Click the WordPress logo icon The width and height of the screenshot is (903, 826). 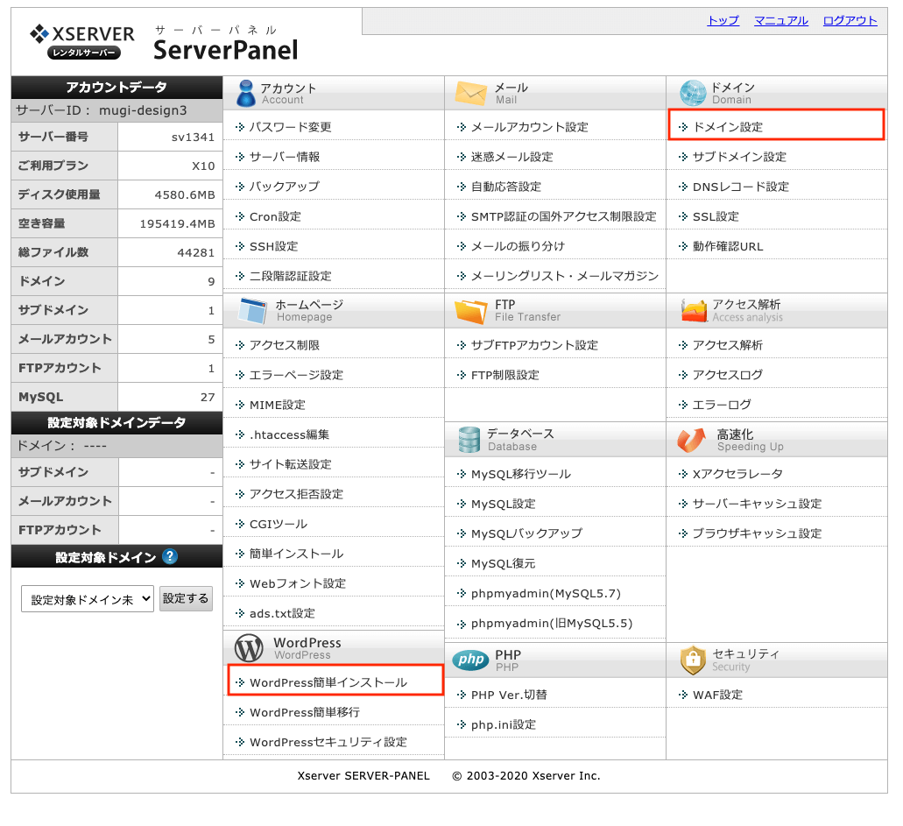pyautogui.click(x=249, y=648)
